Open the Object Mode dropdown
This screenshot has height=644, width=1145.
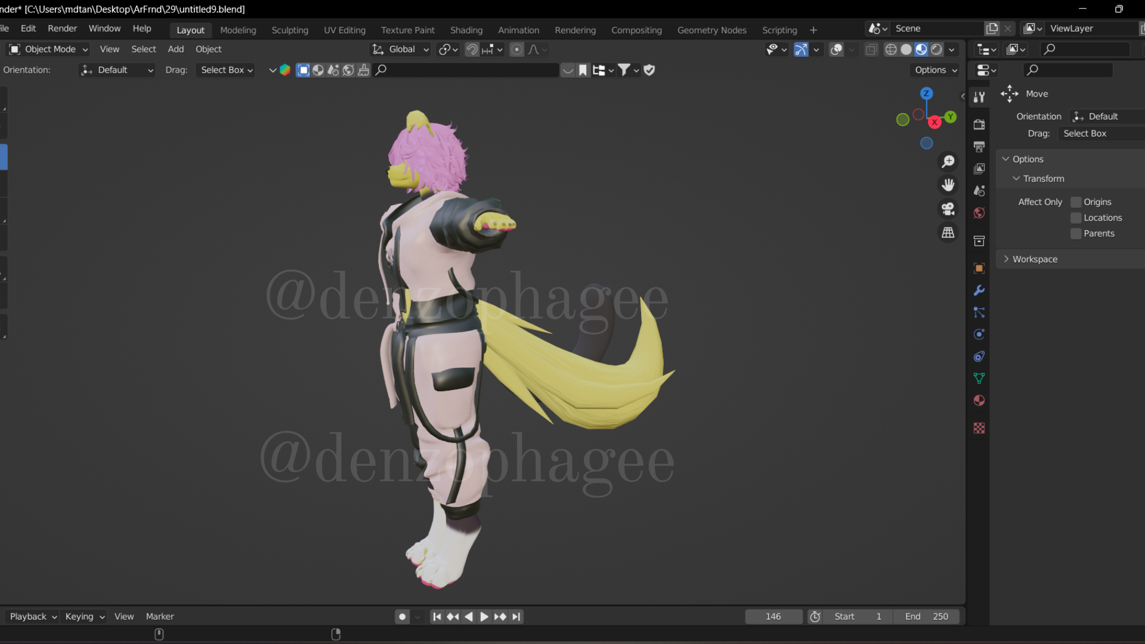[x=49, y=49]
